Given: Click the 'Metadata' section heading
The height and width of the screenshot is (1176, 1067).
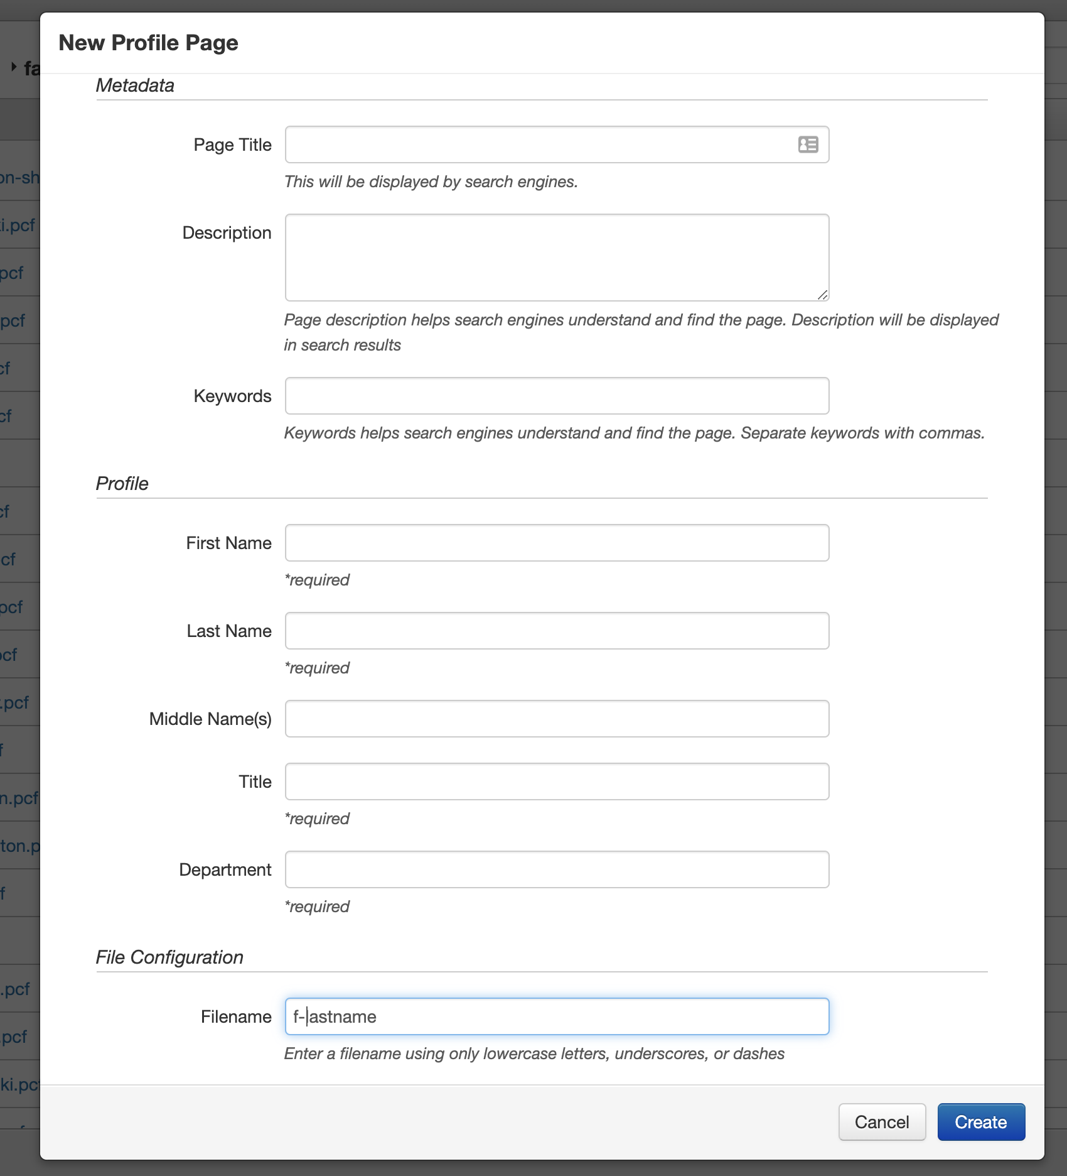Looking at the screenshot, I should [135, 85].
